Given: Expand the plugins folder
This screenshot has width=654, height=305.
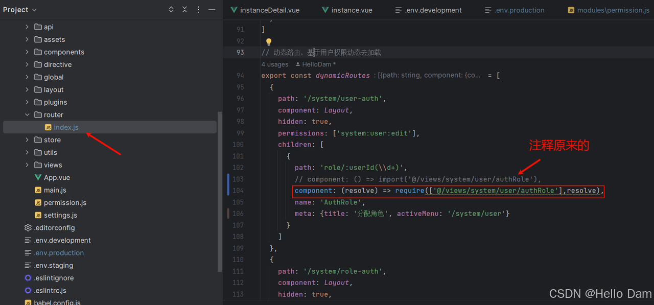Looking at the screenshot, I should point(27,102).
